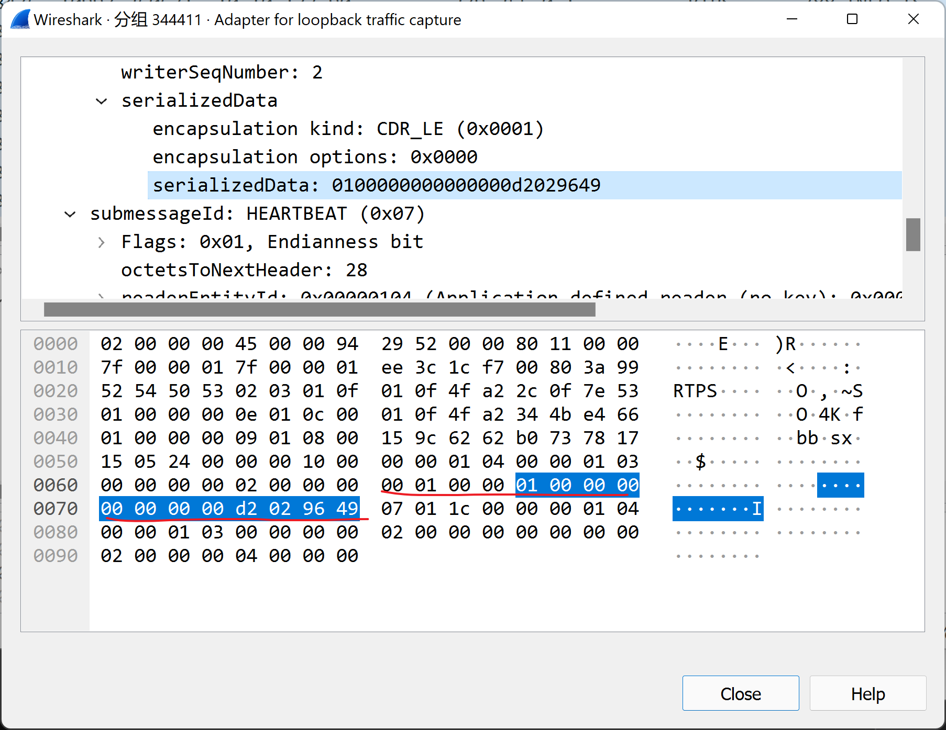Click the RTPS text in the ASCII column

pyautogui.click(x=694, y=390)
